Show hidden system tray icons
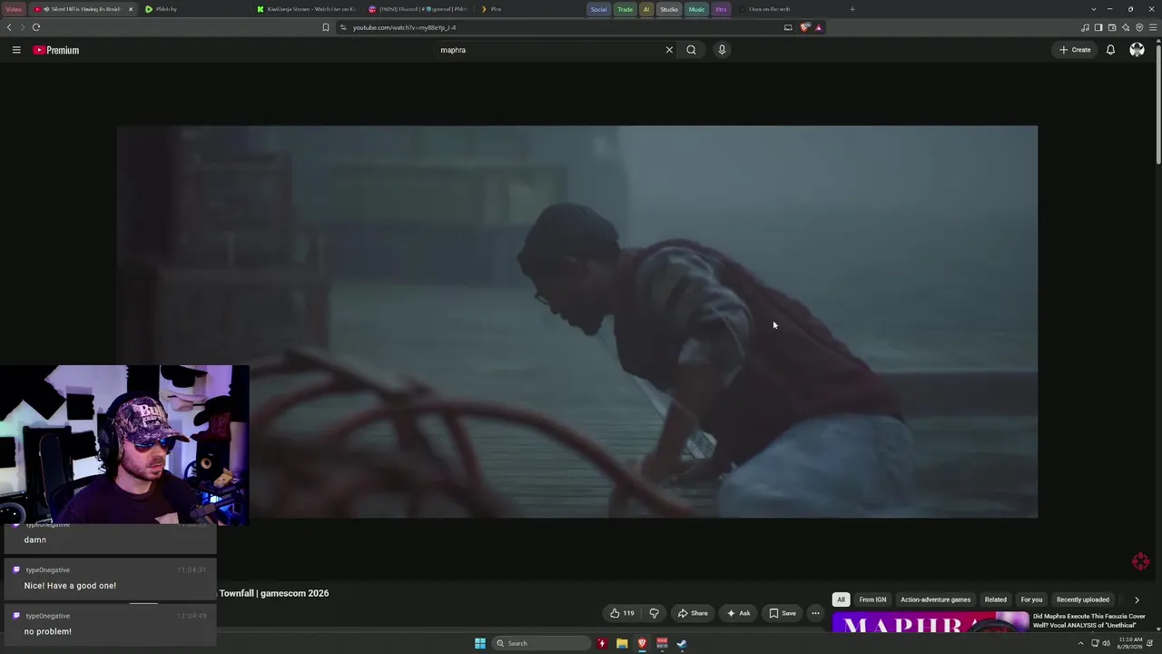This screenshot has height=654, width=1162. pyautogui.click(x=1080, y=643)
